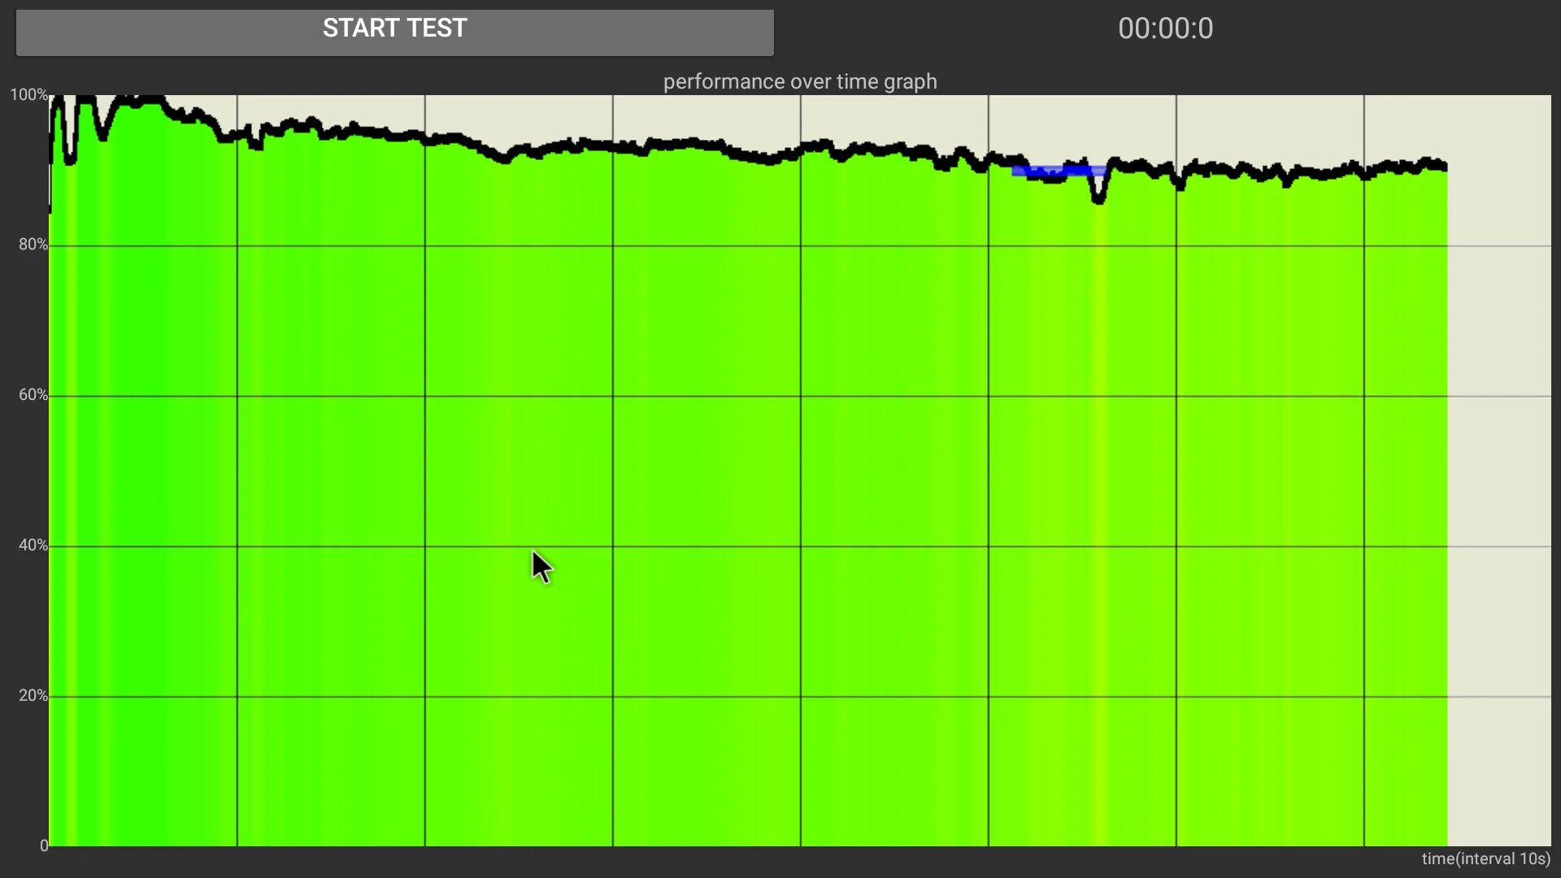
Task: Click the end point of the black performance line
Action: [x=1445, y=167]
